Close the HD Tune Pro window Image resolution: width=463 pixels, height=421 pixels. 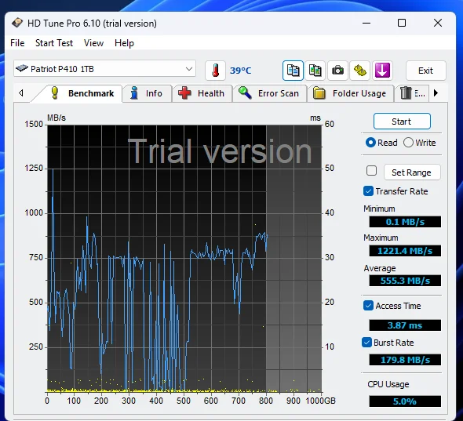tap(438, 23)
